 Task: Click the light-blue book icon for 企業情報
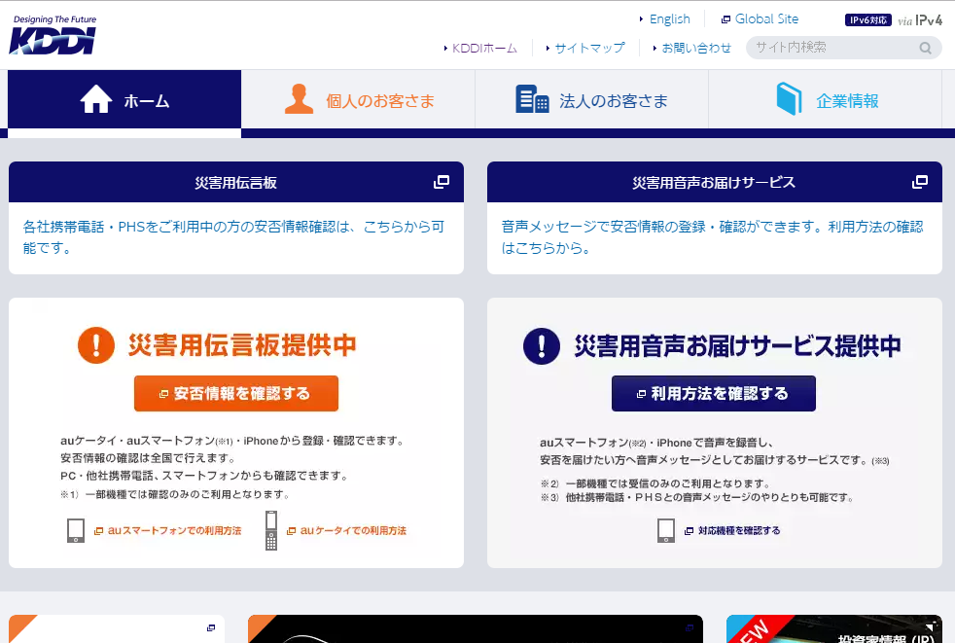[x=789, y=98]
